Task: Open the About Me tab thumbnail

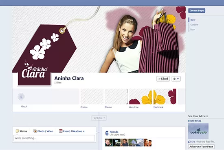Action: click(140, 96)
